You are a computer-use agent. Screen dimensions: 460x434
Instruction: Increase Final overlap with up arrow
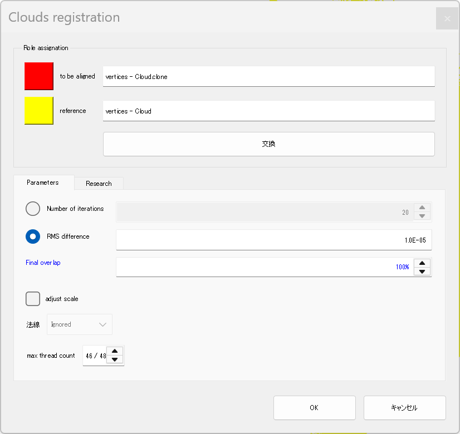tap(422, 263)
